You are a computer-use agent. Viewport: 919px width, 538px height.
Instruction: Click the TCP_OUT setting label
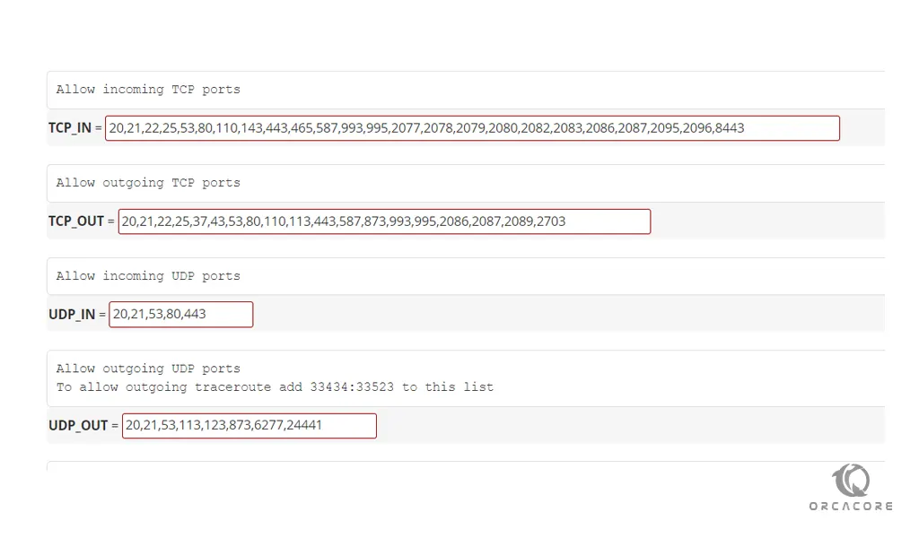click(76, 221)
